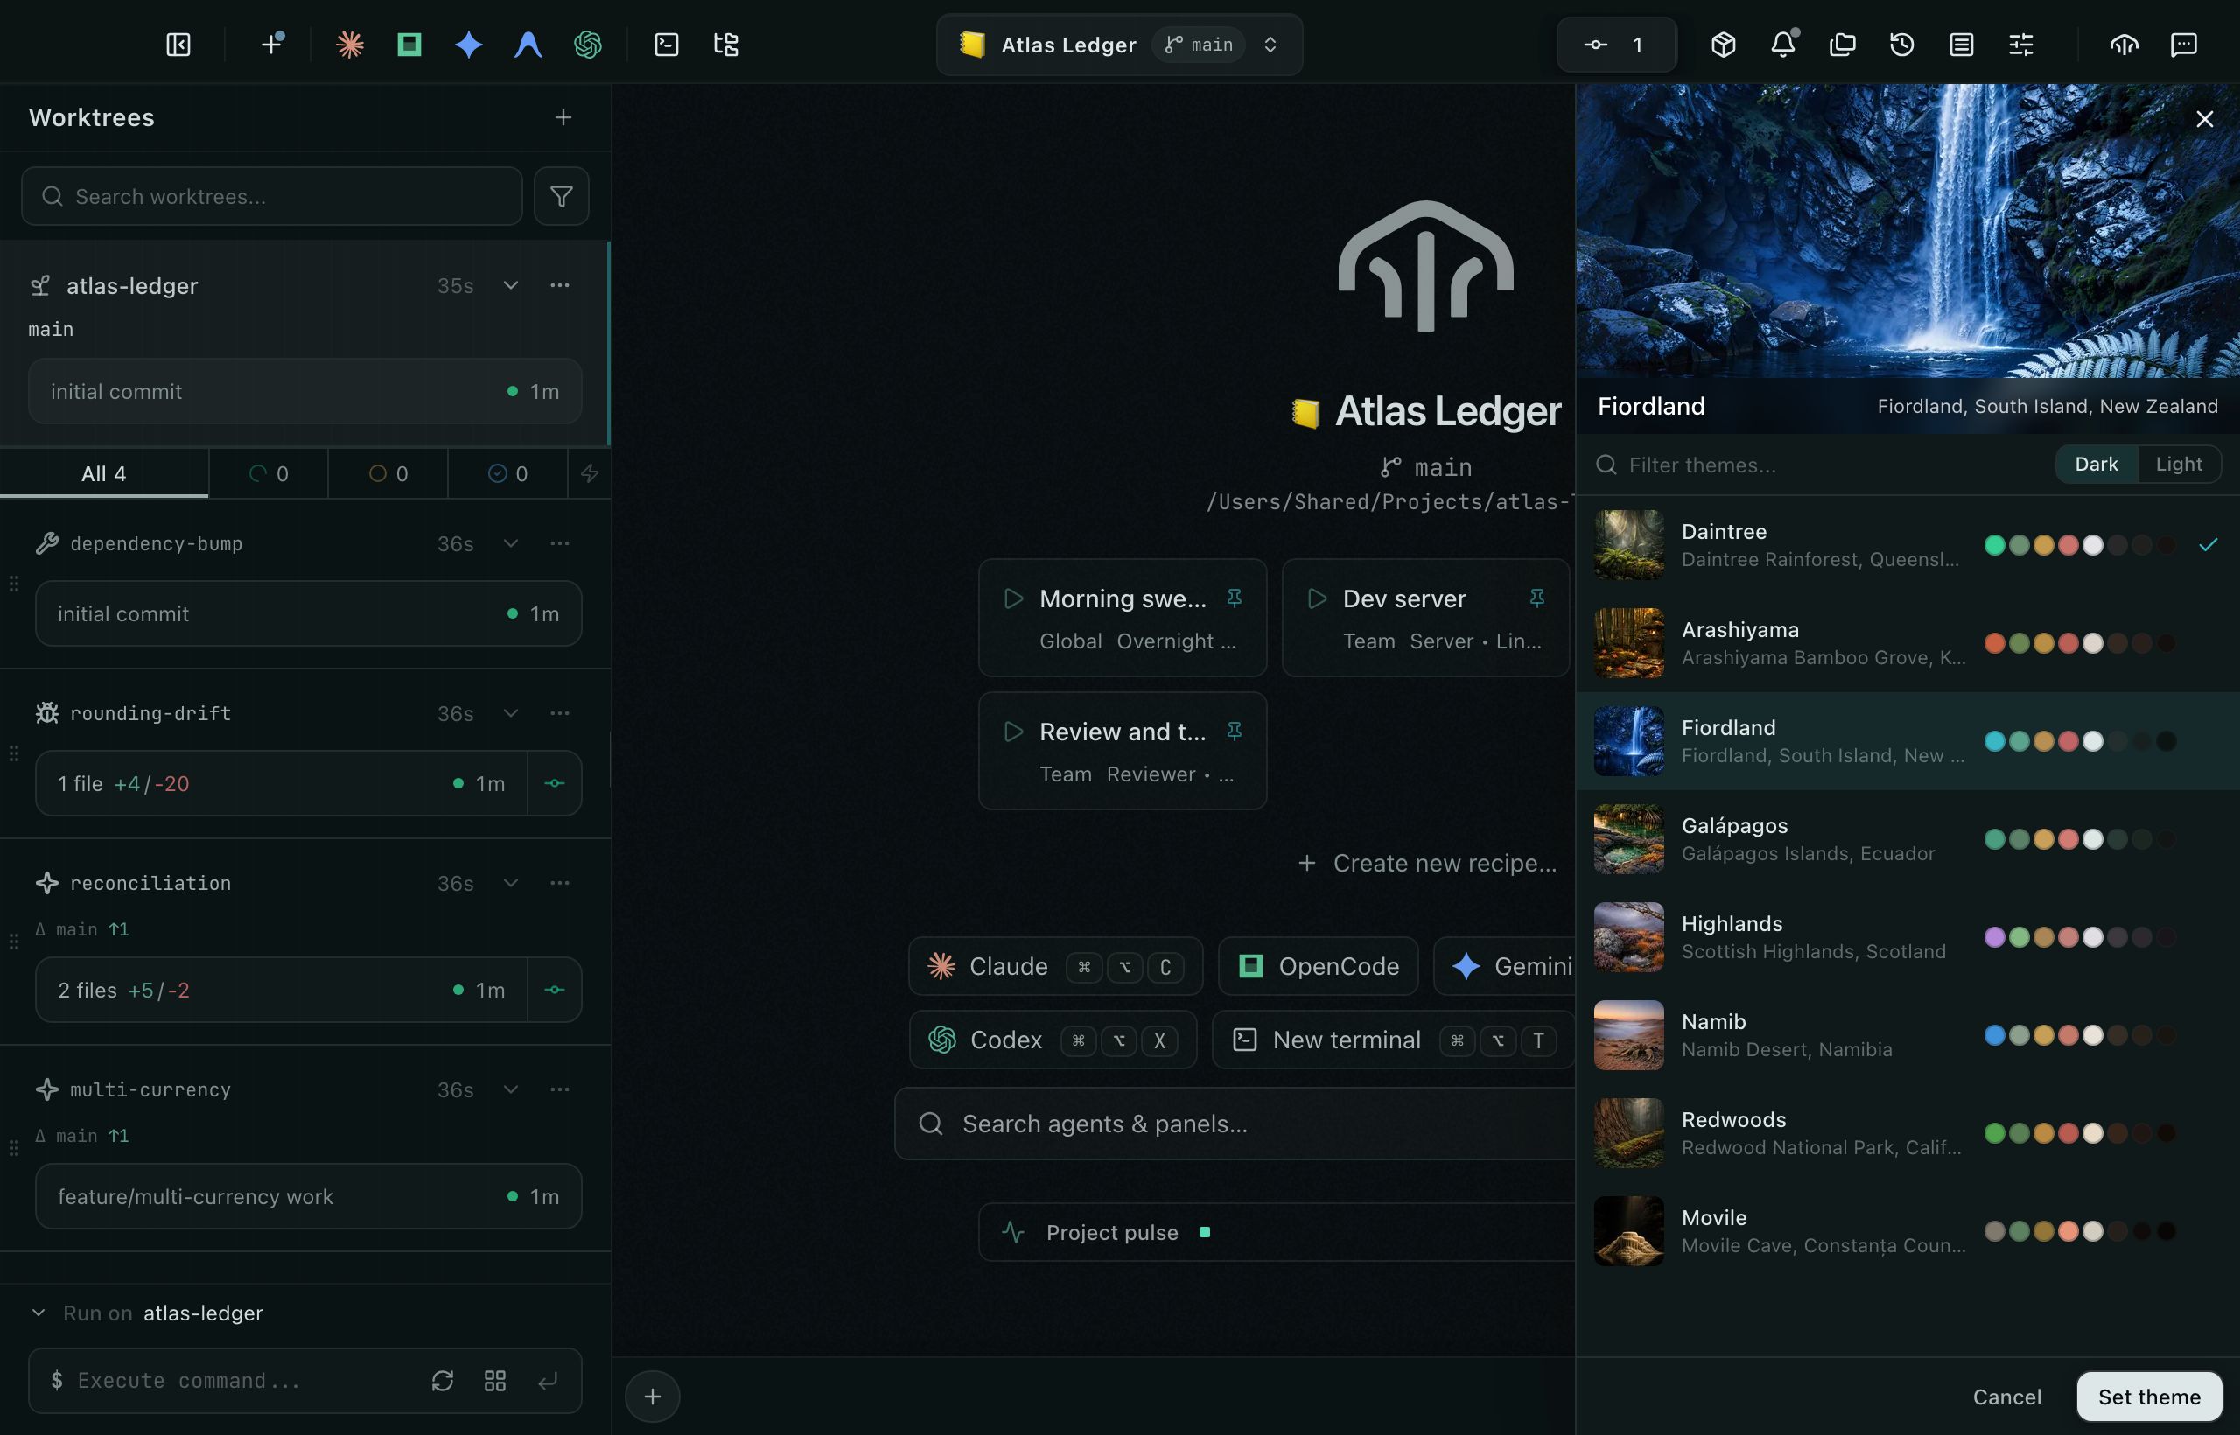The width and height of the screenshot is (2240, 1435).
Task: Click the Set theme button
Action: tap(2149, 1396)
